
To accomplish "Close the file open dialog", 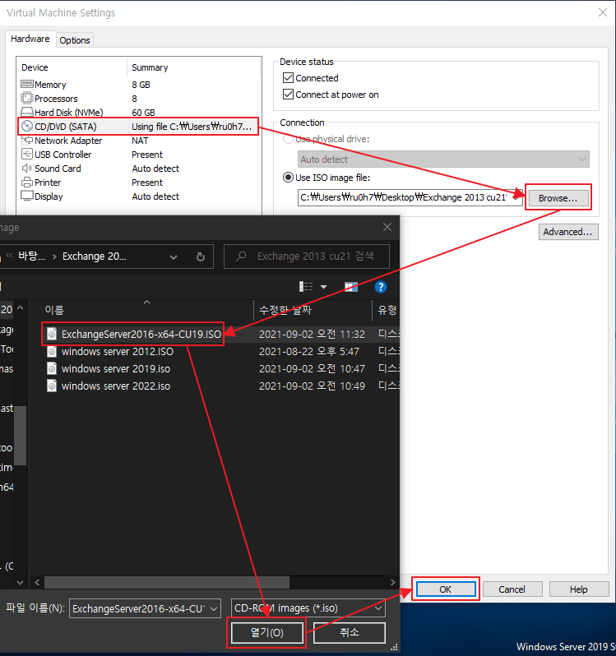I will click(x=387, y=227).
